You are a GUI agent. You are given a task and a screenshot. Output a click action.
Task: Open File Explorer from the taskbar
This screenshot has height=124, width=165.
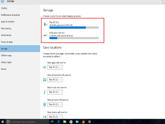[x=65, y=122]
